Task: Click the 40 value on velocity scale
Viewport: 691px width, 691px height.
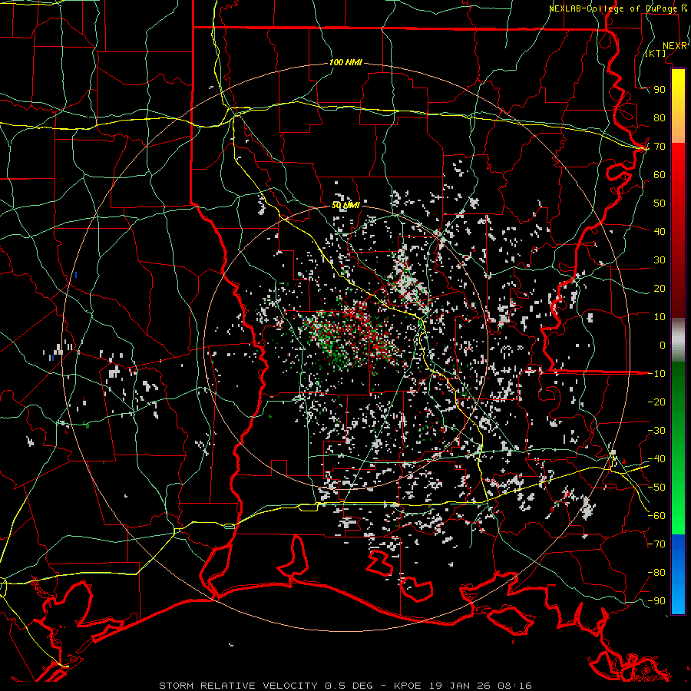Action: 660,232
